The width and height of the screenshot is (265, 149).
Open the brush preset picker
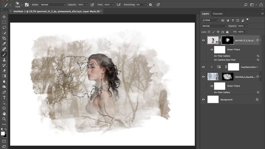pos(18,5)
